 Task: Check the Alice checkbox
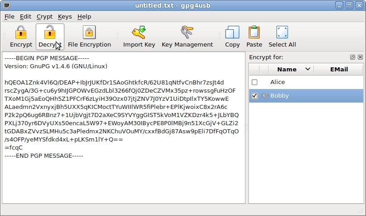coord(255,82)
